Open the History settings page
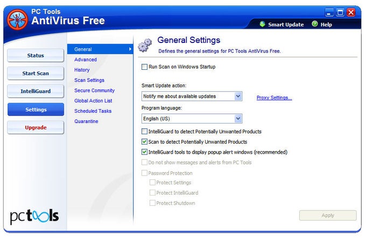Screen dimensions: 366x238 82,70
